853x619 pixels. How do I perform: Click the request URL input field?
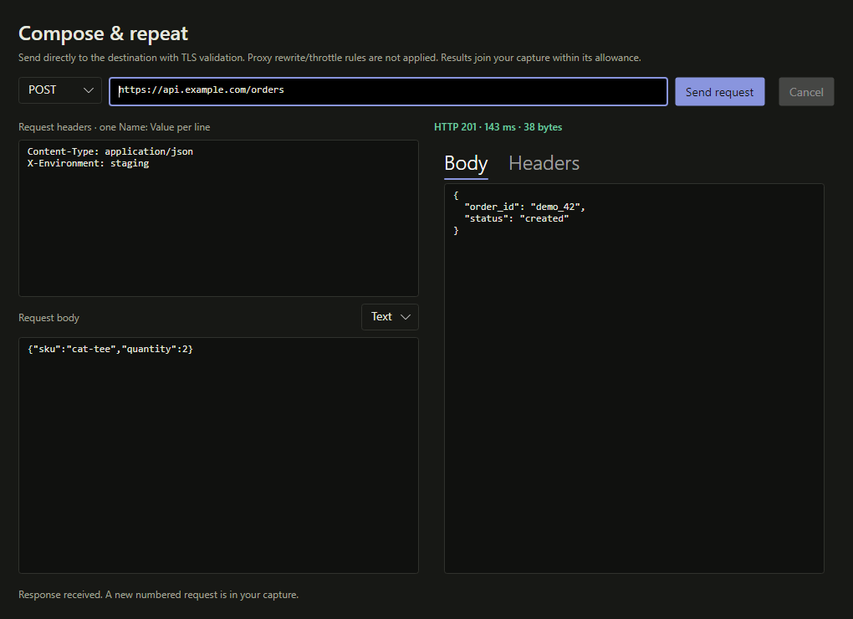pos(388,91)
